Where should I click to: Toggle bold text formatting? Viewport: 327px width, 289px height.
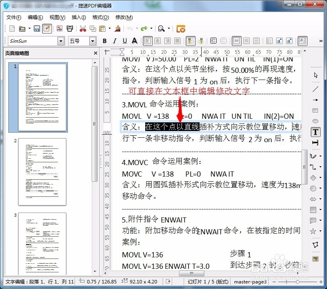[104, 41]
